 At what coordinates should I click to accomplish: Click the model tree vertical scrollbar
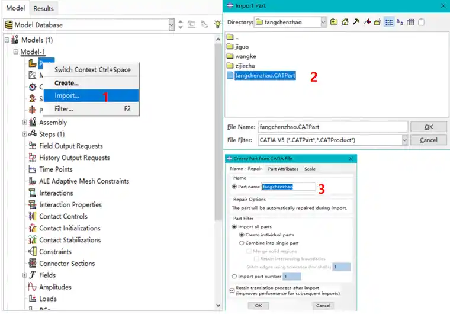click(218, 131)
